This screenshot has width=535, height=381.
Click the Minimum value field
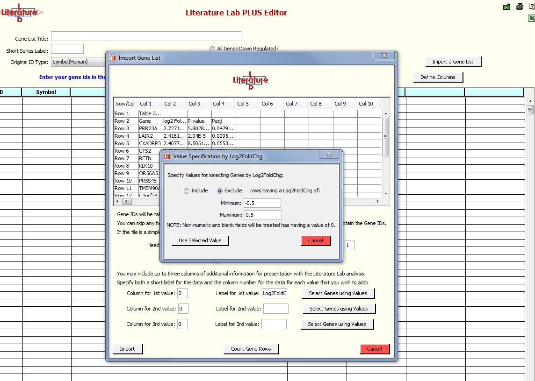point(262,203)
